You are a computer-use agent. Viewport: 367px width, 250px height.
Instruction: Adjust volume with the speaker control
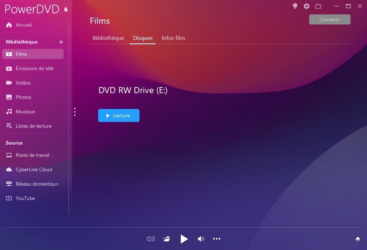coord(201,238)
